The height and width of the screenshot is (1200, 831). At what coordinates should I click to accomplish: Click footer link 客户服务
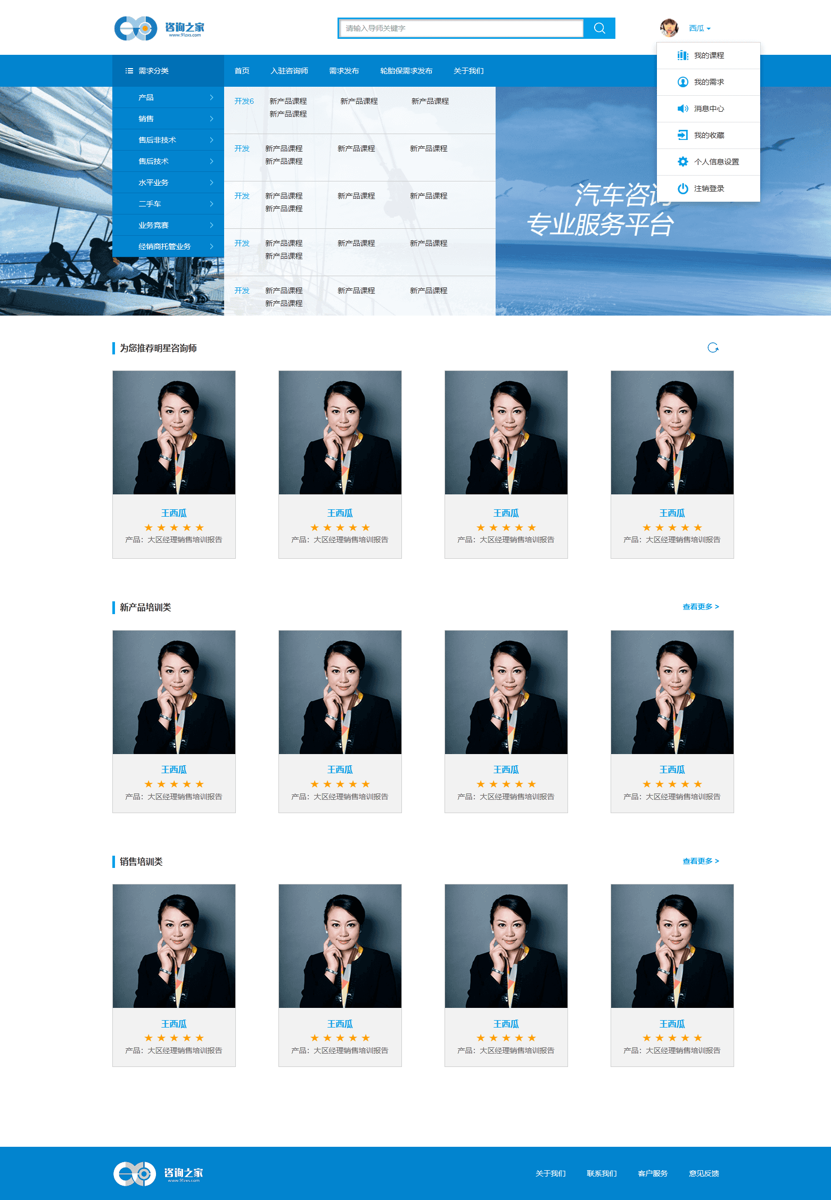[653, 1173]
